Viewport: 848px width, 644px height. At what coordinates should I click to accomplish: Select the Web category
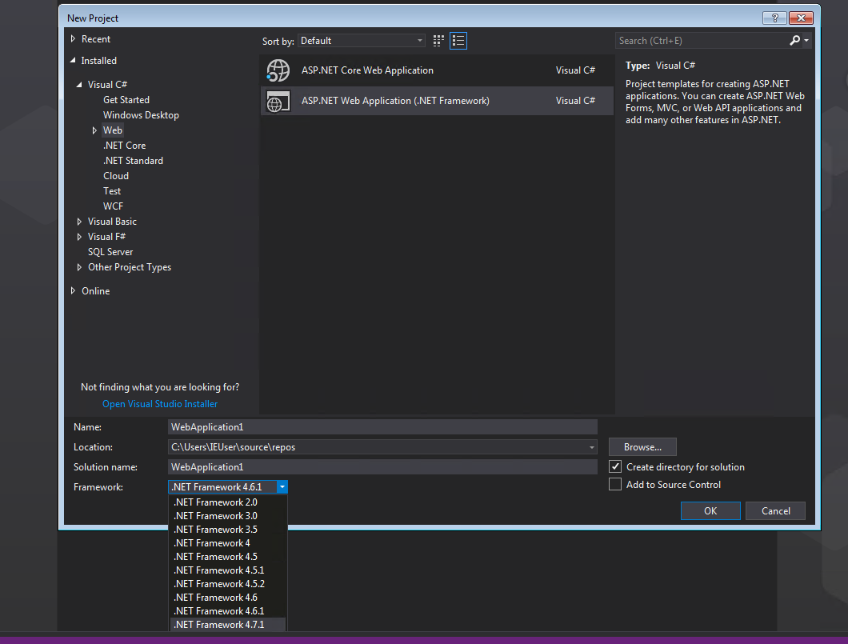pyautogui.click(x=113, y=130)
